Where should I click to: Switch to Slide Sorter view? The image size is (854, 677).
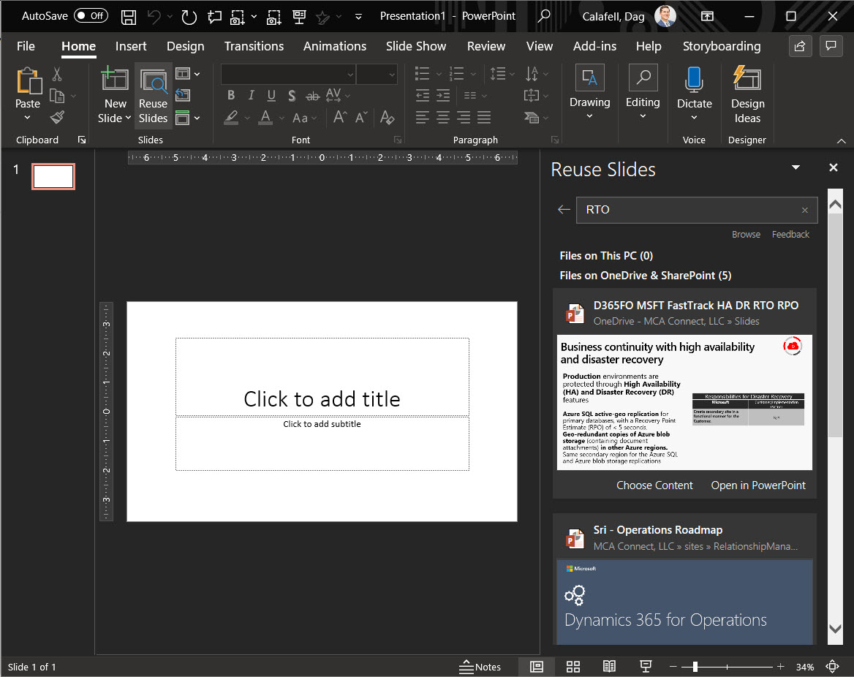573,667
